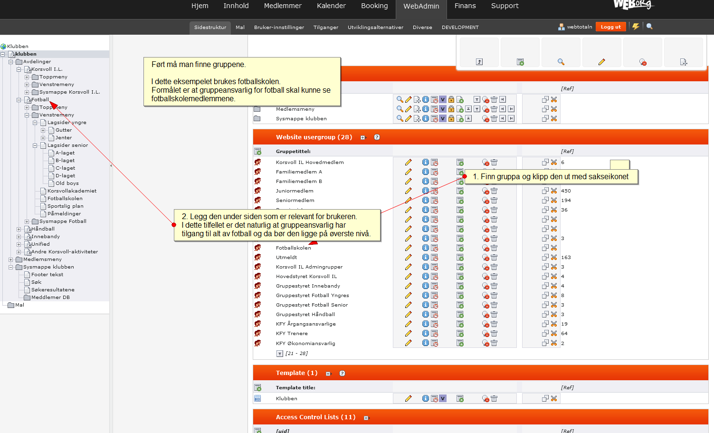This screenshot has height=433, width=714.
Task: Click the edit page pencil toolbar button
Action: click(602, 62)
